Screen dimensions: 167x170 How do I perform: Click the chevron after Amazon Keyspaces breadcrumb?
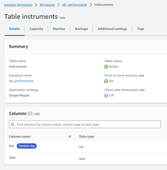click(36, 5)
